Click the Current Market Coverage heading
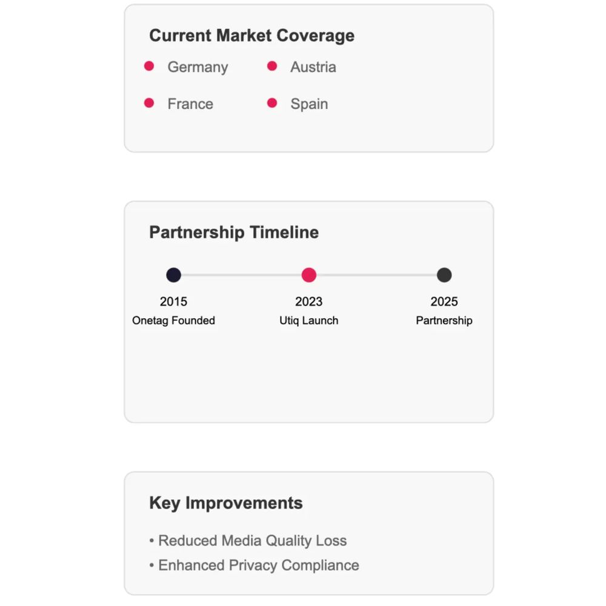 pos(252,36)
